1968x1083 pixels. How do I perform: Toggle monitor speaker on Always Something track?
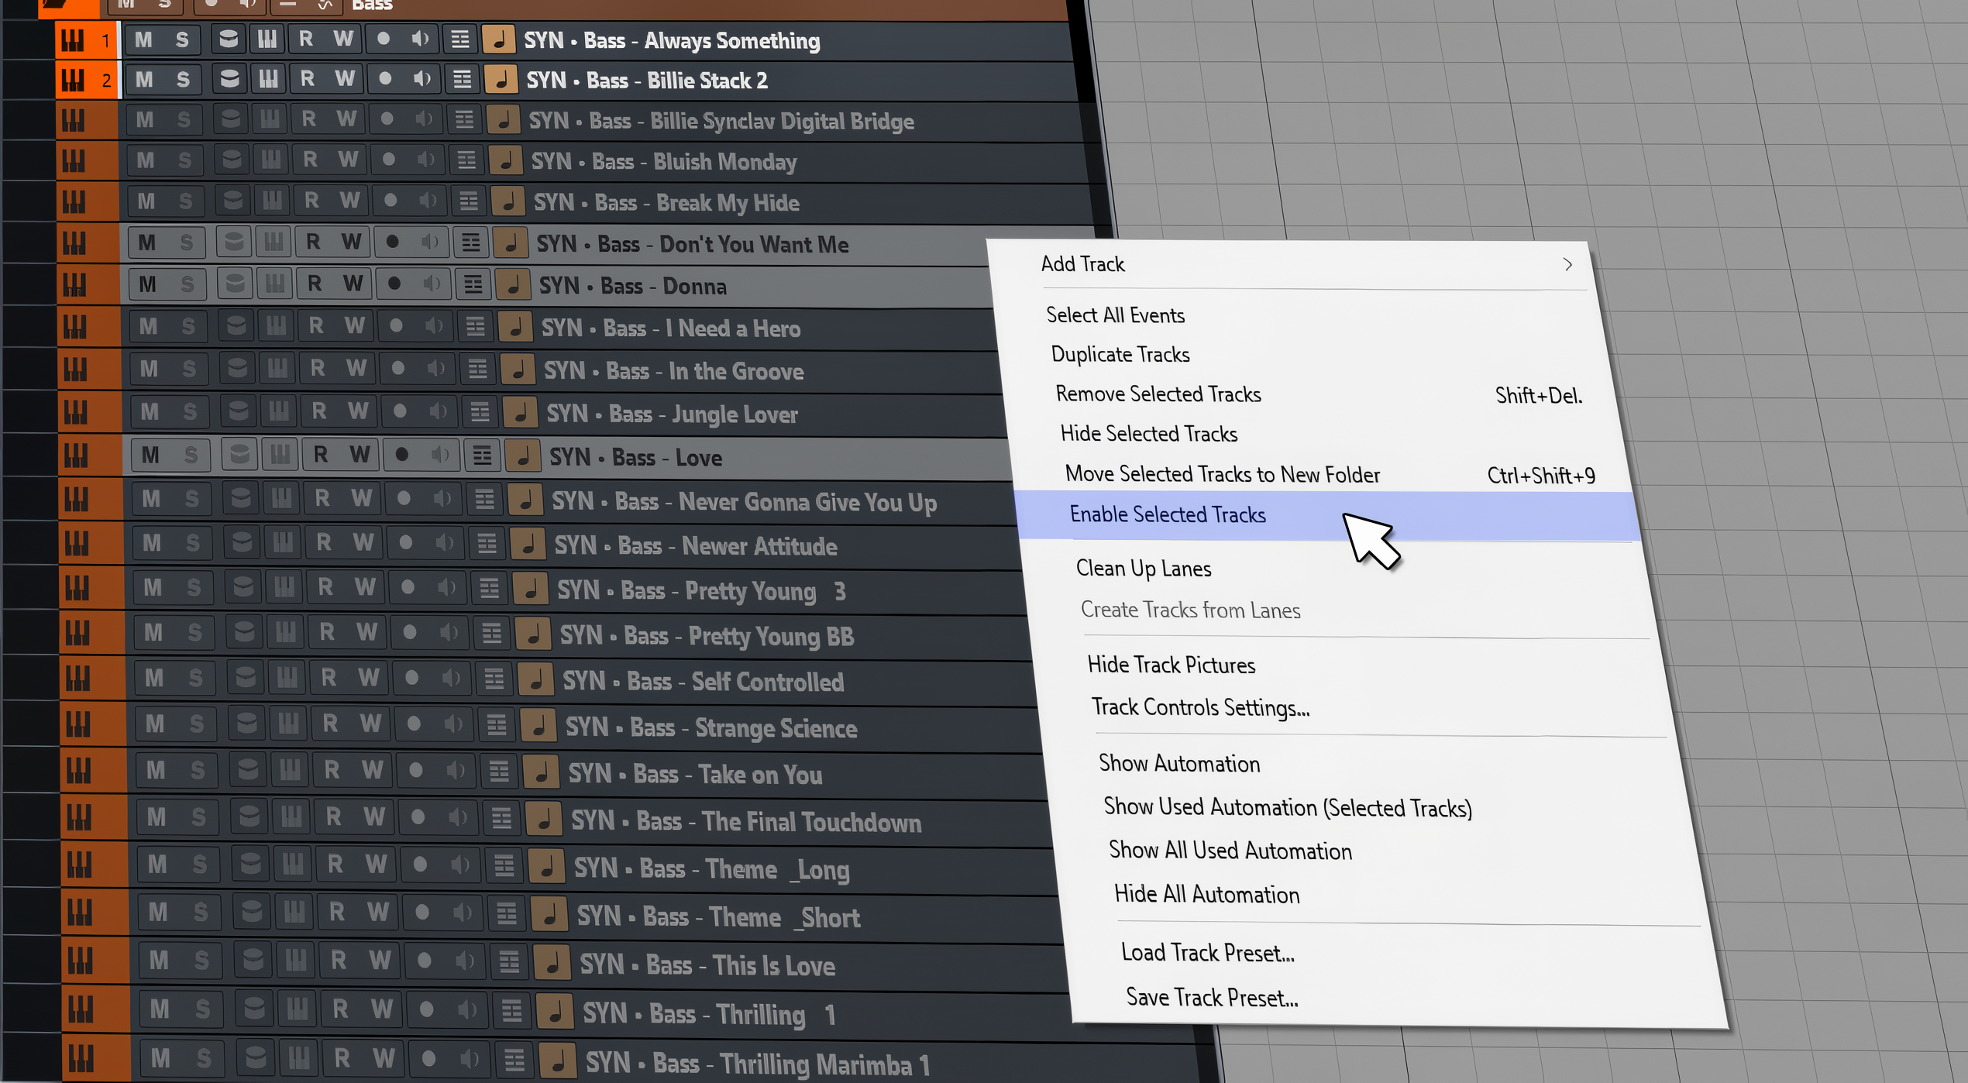(x=421, y=40)
